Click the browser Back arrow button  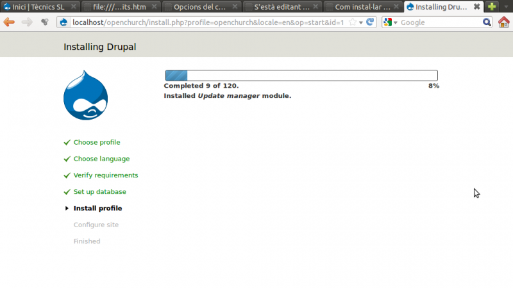click(9, 22)
